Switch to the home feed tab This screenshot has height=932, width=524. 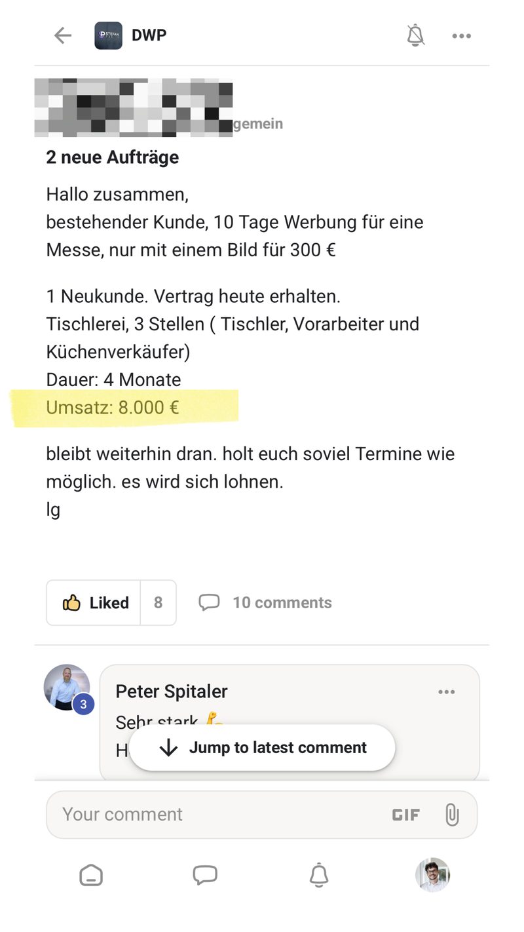pyautogui.click(x=91, y=876)
